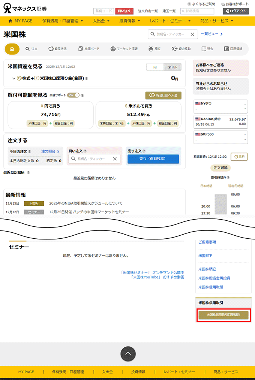Open 投資情報 dropdown in top nav
Viewport: 255px width, 380px height.
pos(130,21)
